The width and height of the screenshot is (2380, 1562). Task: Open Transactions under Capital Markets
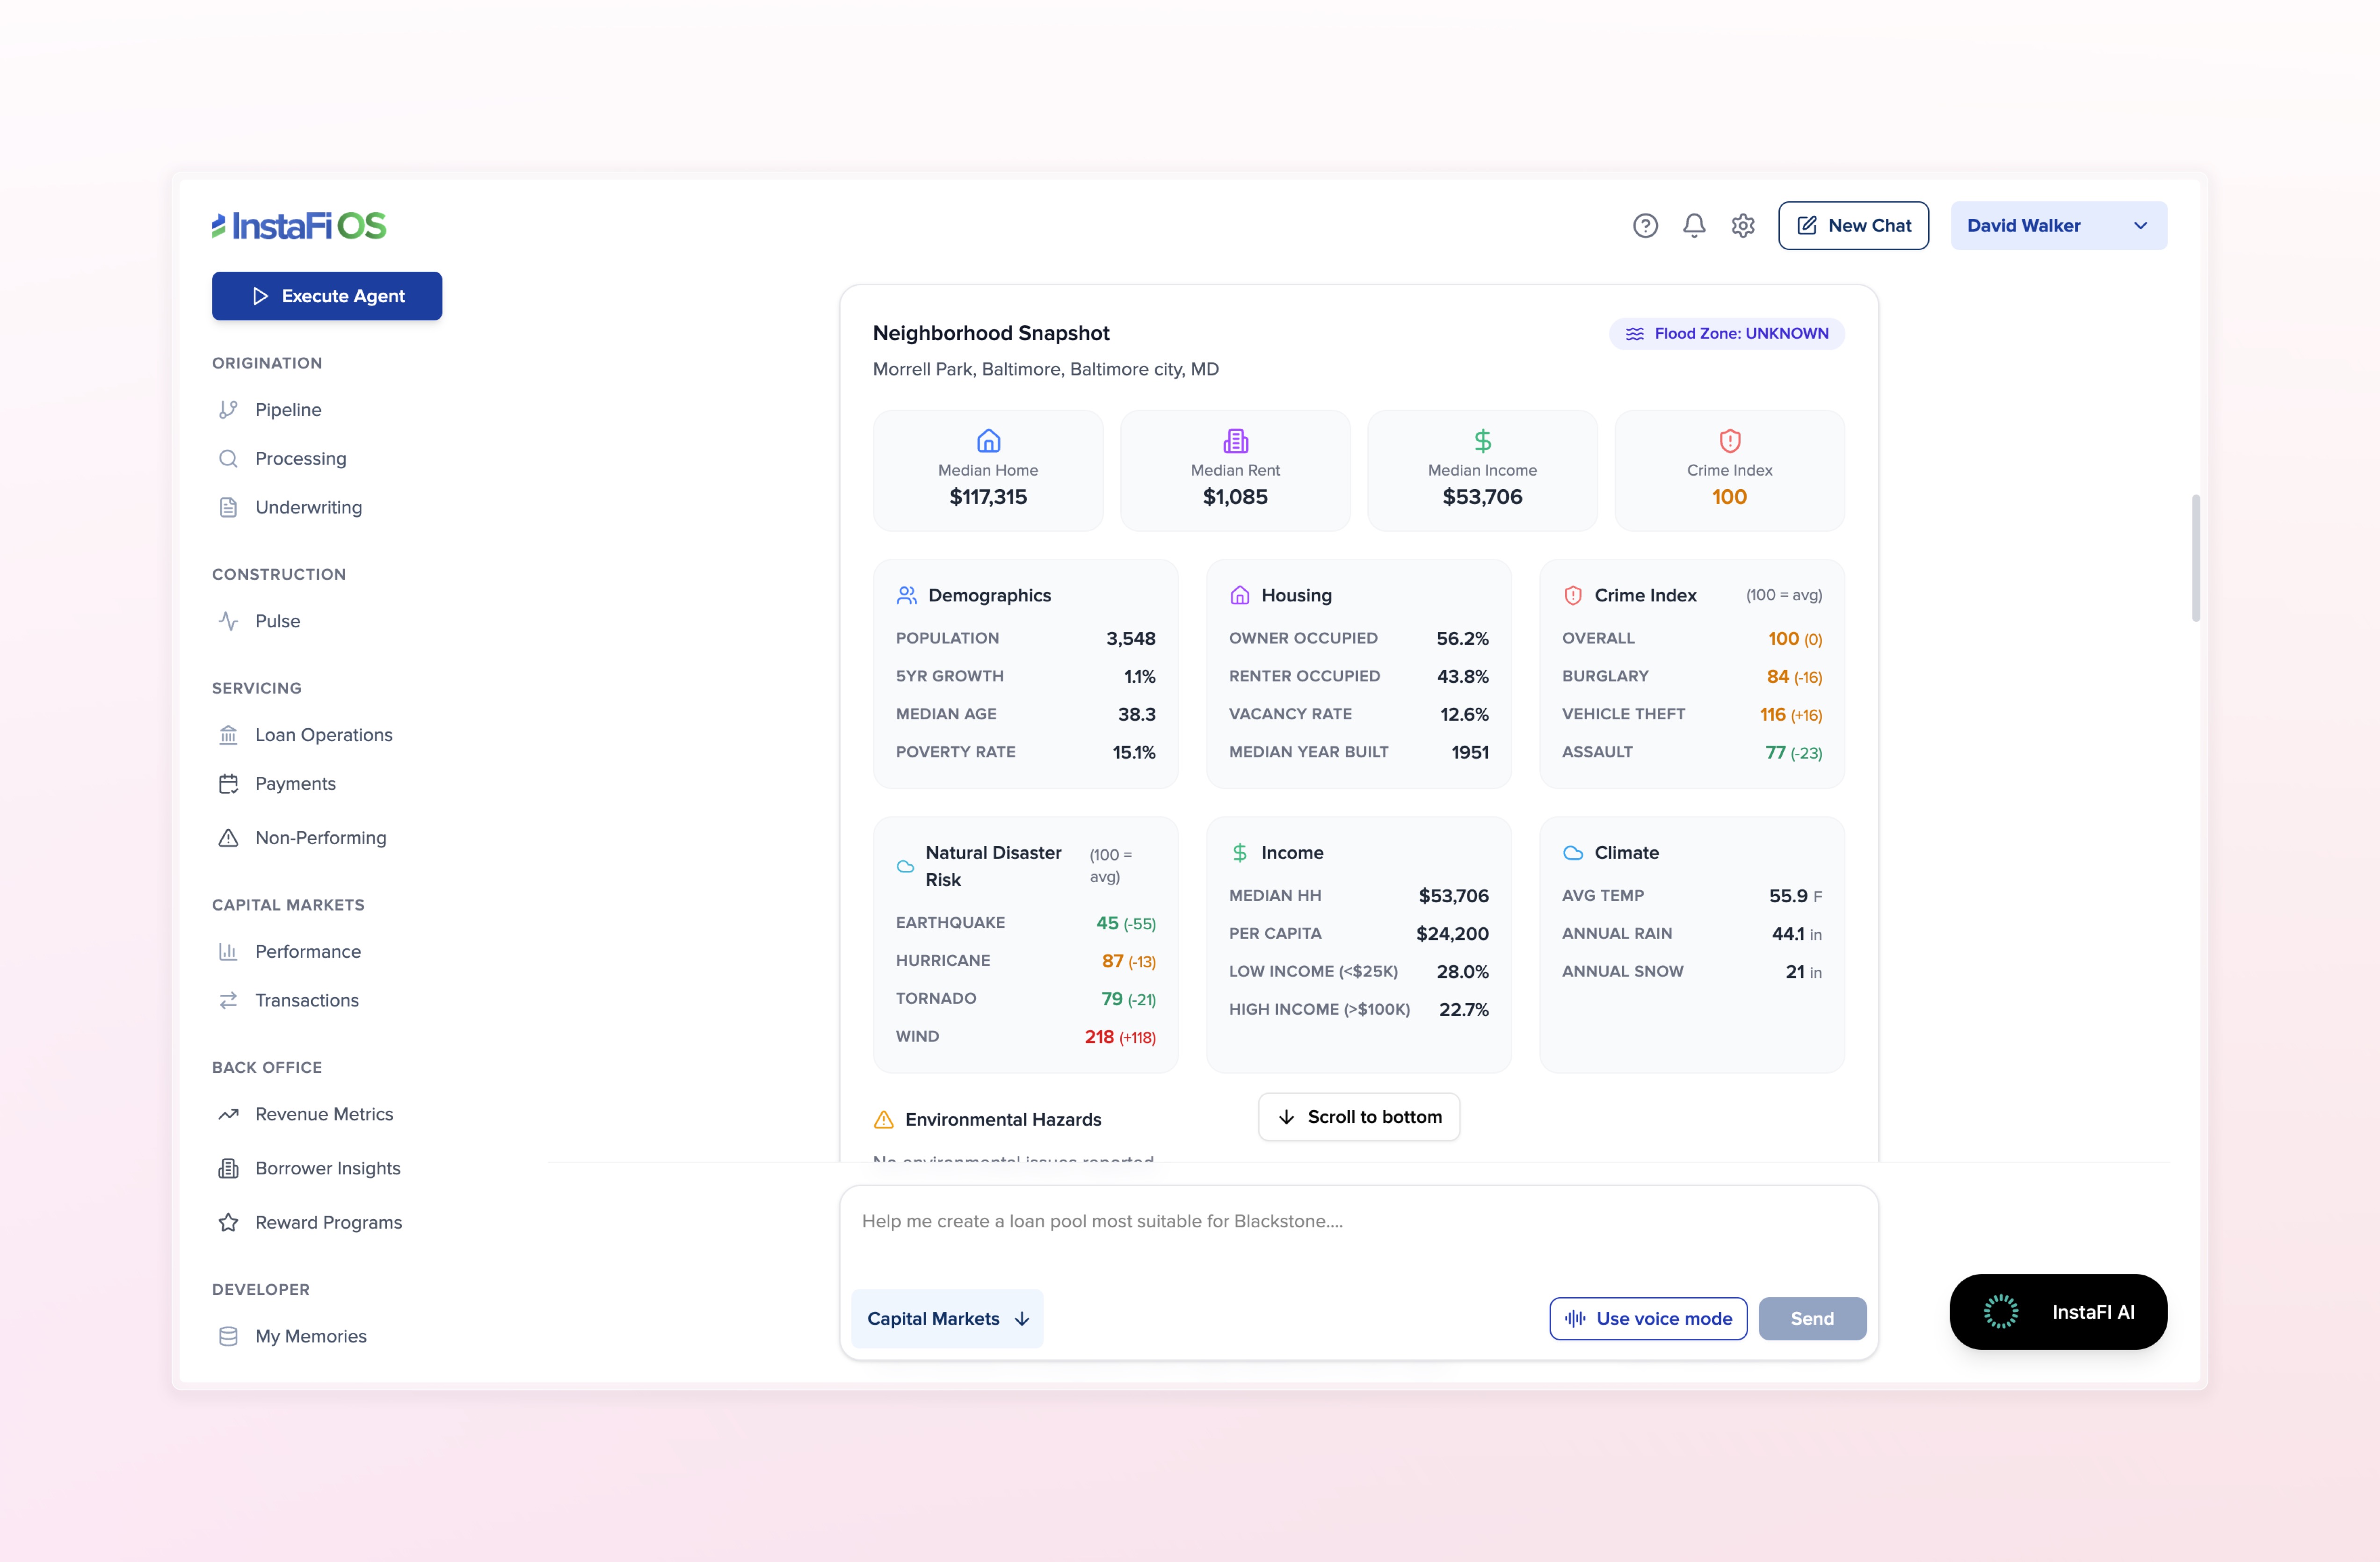point(306,1000)
